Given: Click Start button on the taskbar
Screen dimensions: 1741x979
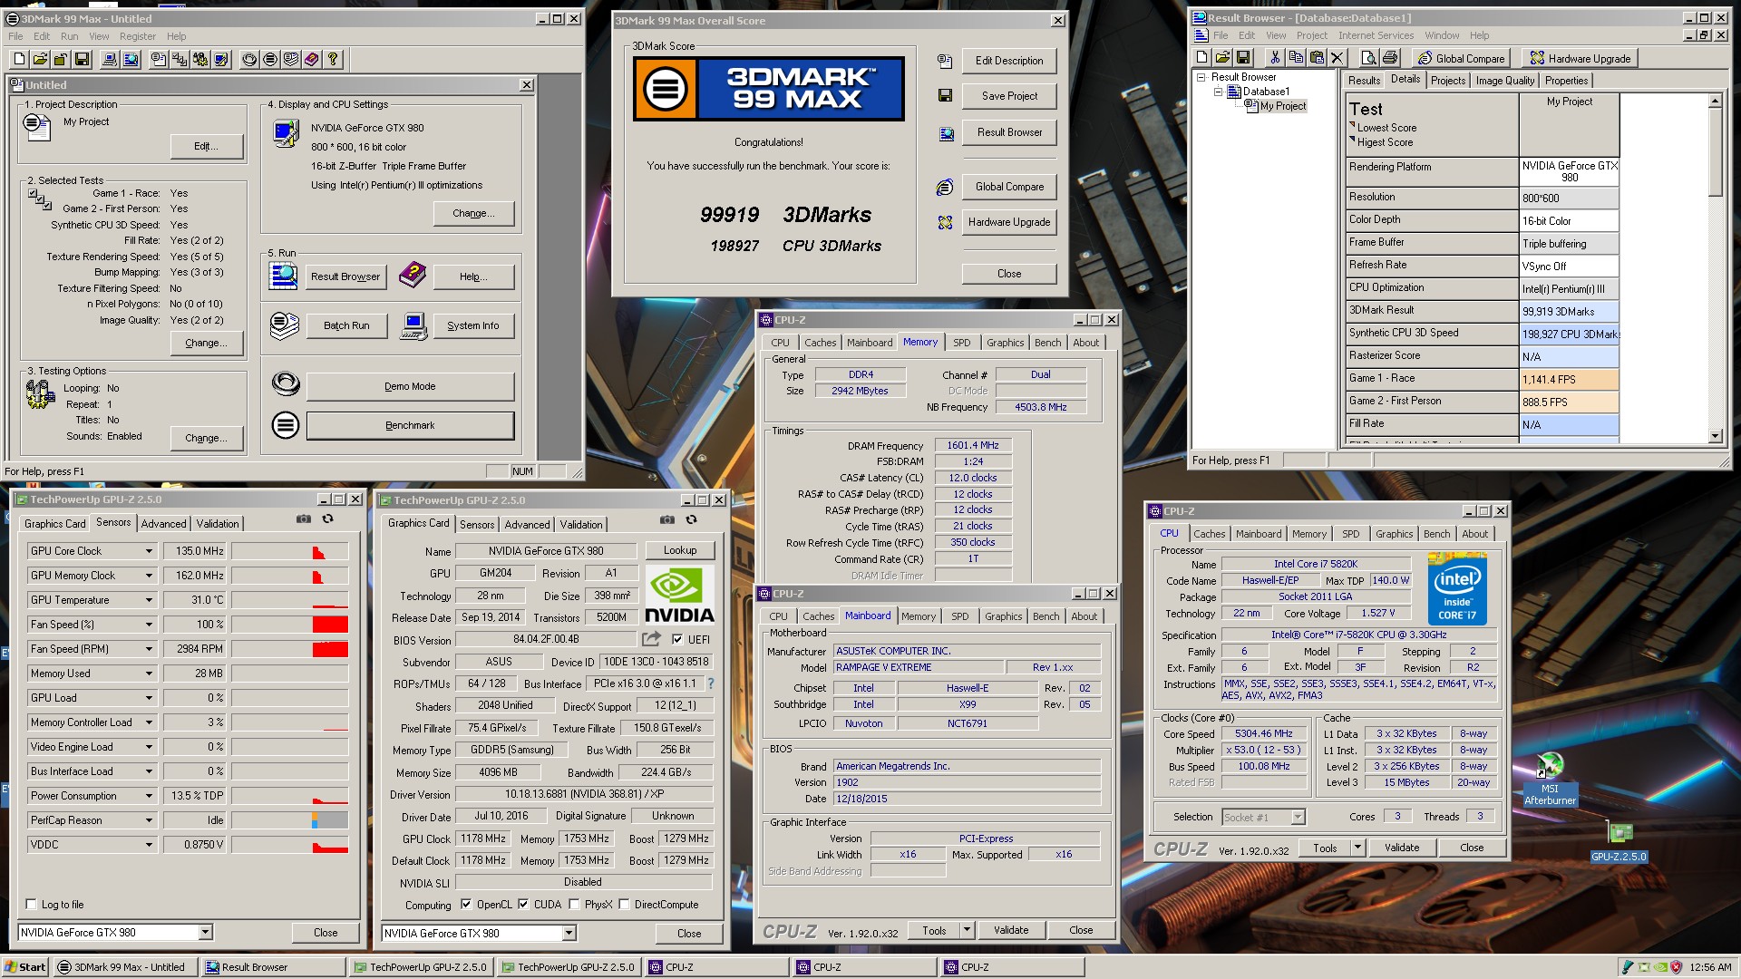Looking at the screenshot, I should 24,967.
